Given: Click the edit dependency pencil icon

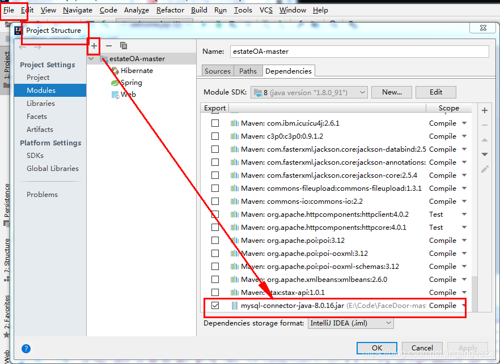Looking at the screenshot, I should coord(485,169).
